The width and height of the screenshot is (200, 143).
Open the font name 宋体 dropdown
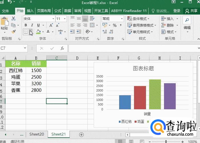coord(53,19)
